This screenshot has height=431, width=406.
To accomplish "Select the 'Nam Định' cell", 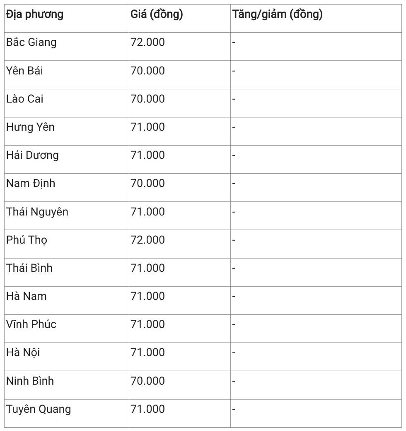I will pyautogui.click(x=31, y=183).
